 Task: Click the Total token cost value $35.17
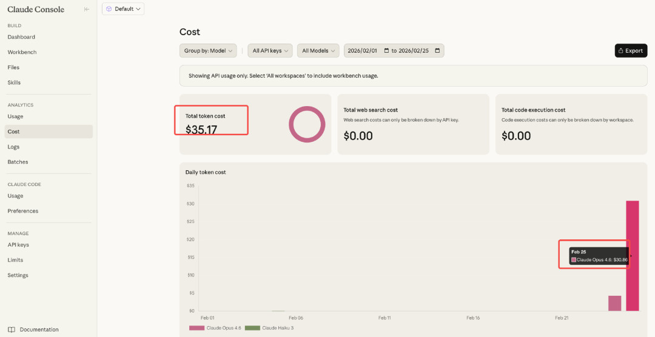201,130
